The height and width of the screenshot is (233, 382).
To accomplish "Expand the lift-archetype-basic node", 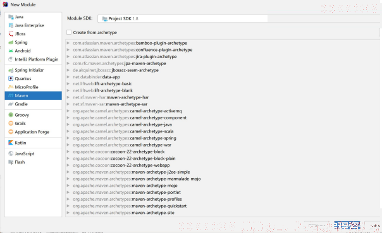I will point(68,84).
